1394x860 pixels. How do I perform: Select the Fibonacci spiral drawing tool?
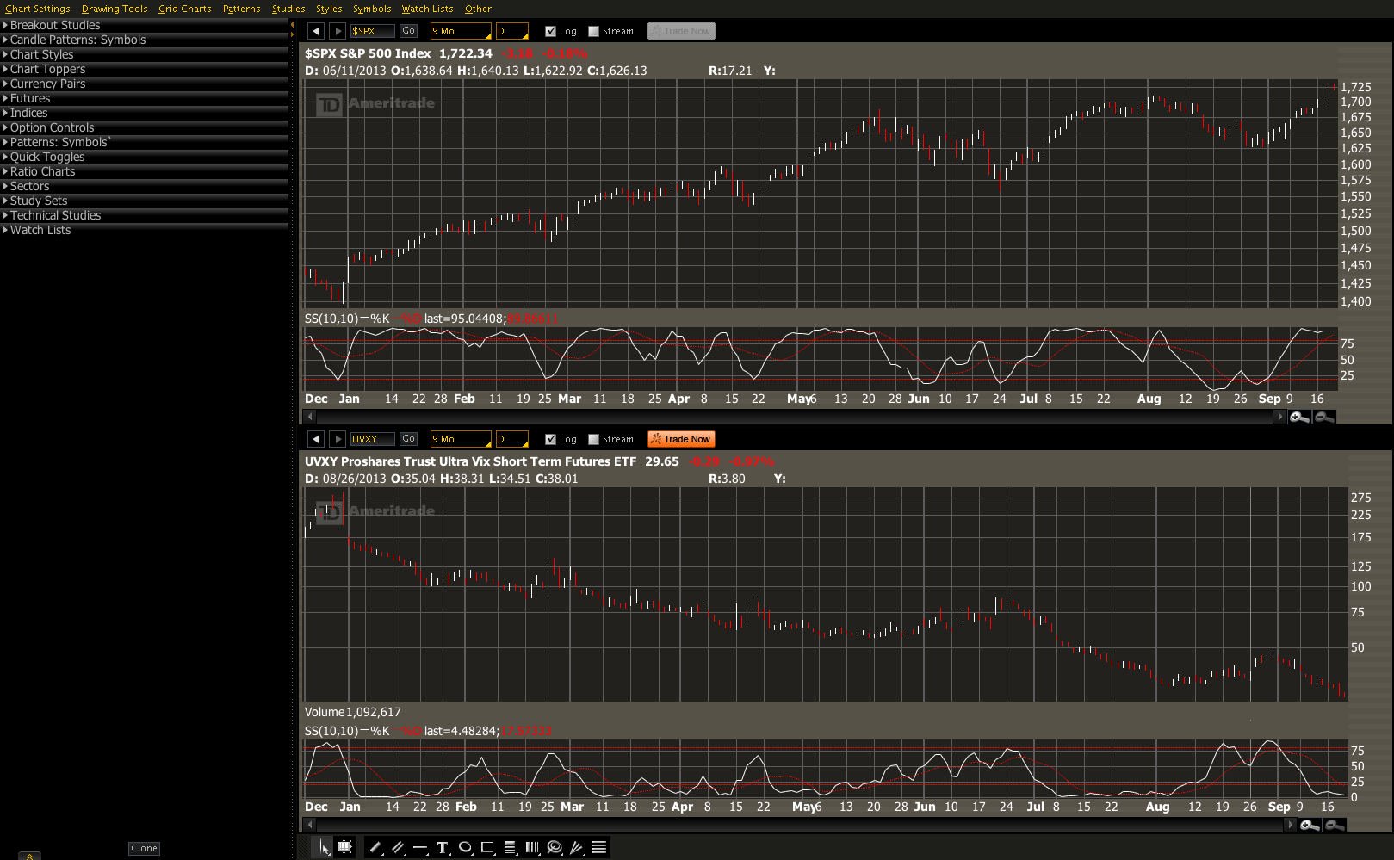(x=555, y=847)
